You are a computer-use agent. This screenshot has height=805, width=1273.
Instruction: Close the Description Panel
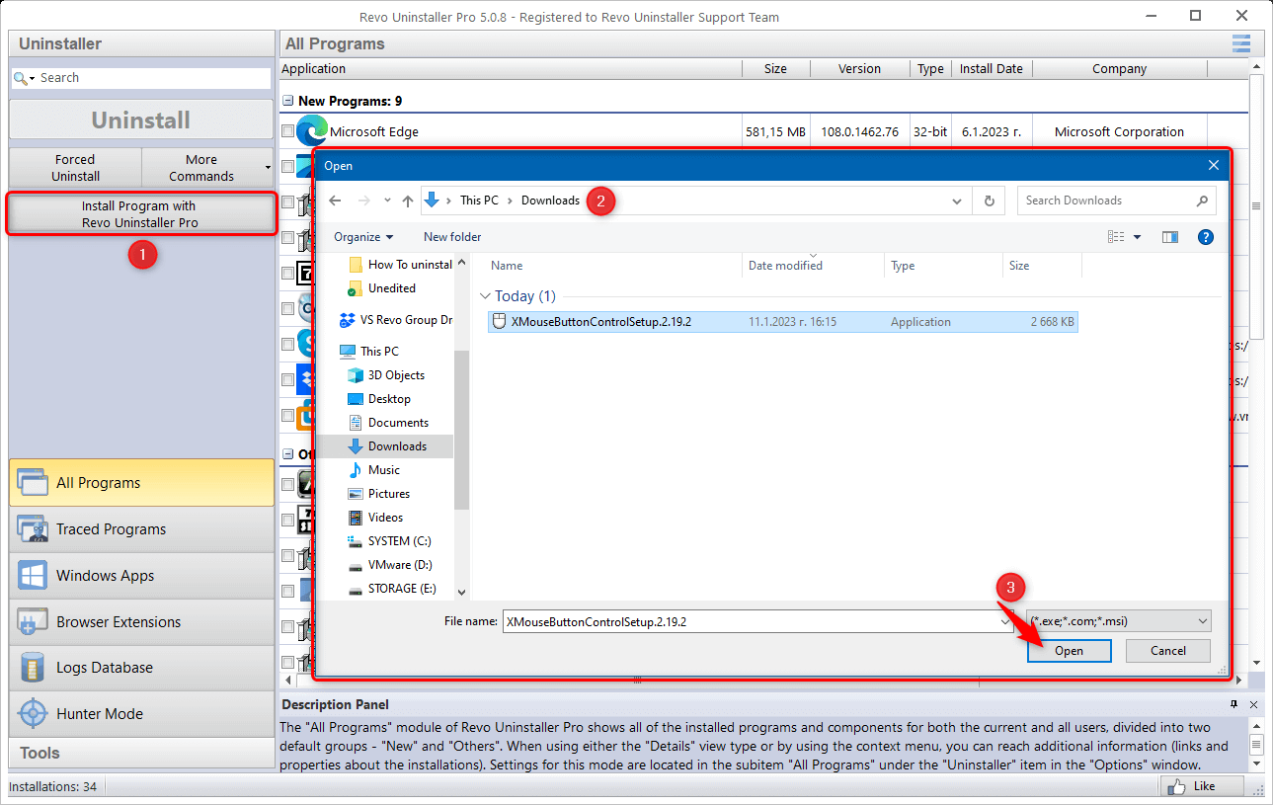[1254, 704]
